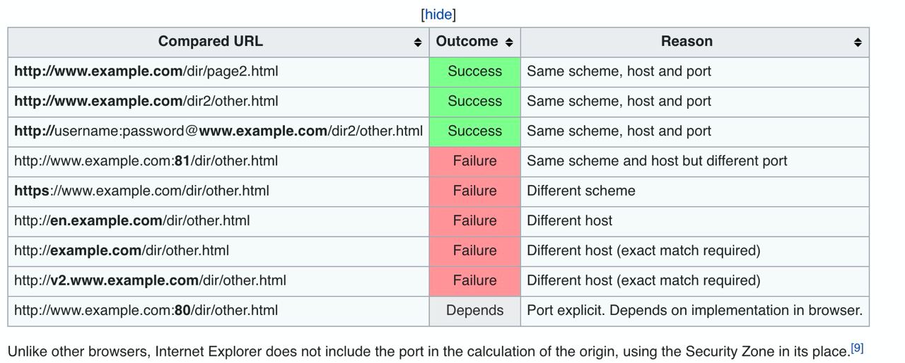This screenshot has width=905, height=363.
Task: Click the en.example.com URL cell
Action: 218,221
